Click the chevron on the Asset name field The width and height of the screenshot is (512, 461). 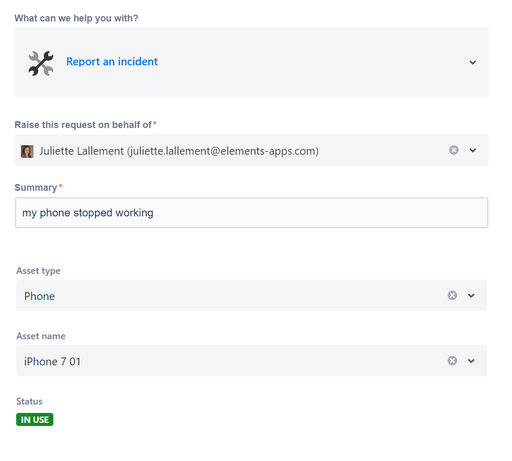[x=471, y=361]
